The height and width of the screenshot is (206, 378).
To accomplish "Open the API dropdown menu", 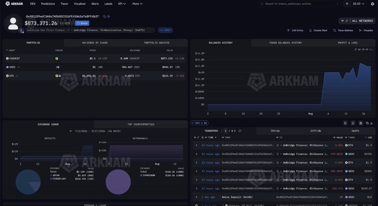I will [x=122, y=4].
